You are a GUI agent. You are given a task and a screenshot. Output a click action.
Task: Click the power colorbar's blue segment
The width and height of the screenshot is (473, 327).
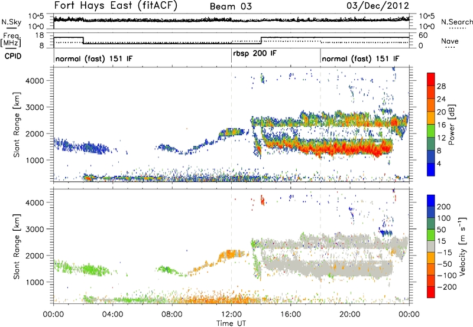pyautogui.click(x=431, y=170)
